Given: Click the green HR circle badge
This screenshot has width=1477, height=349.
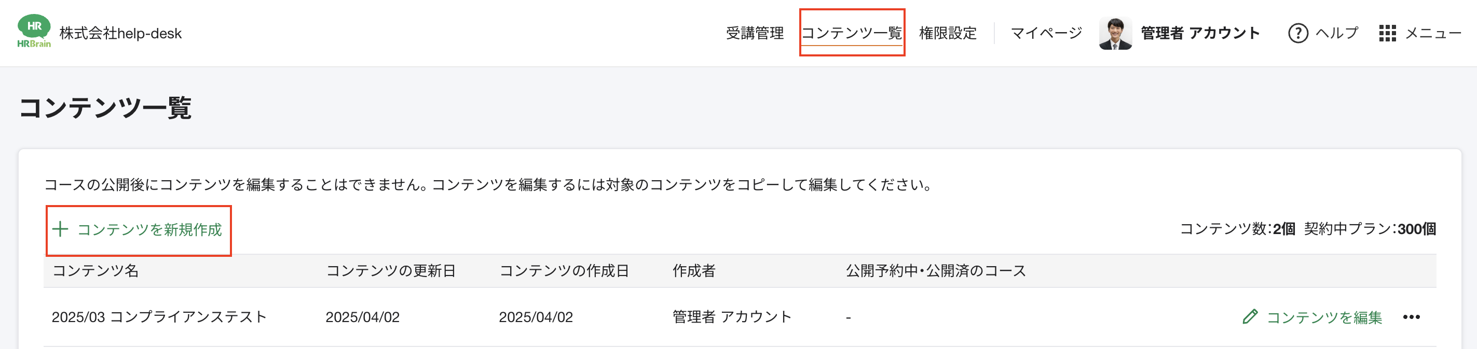Looking at the screenshot, I should point(34,25).
